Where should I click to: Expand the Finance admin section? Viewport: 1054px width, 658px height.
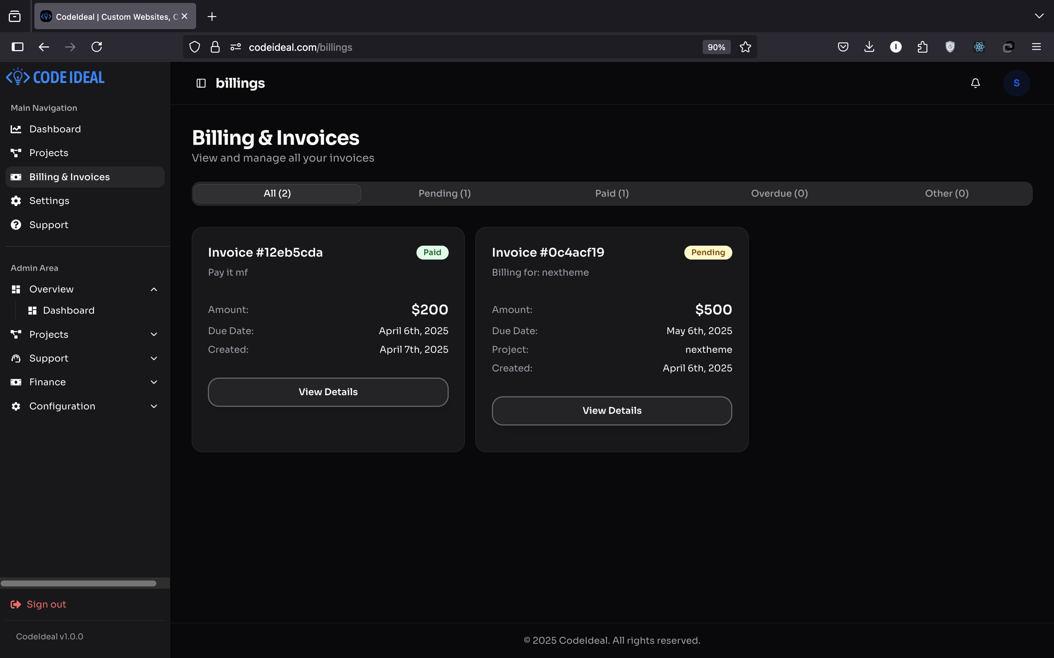point(154,382)
